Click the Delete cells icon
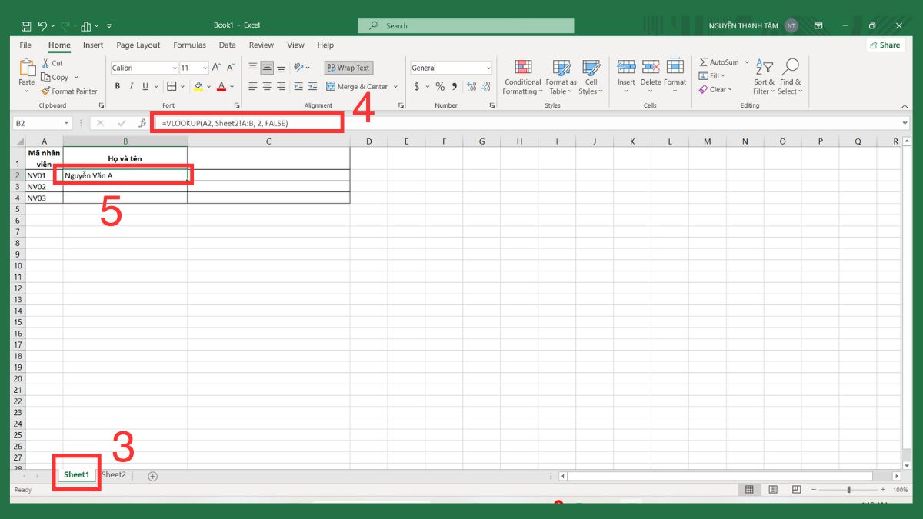Image resolution: width=923 pixels, height=519 pixels. pyautogui.click(x=651, y=67)
